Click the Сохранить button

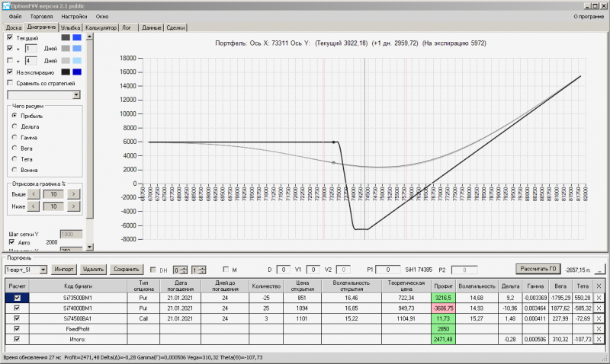(127, 270)
